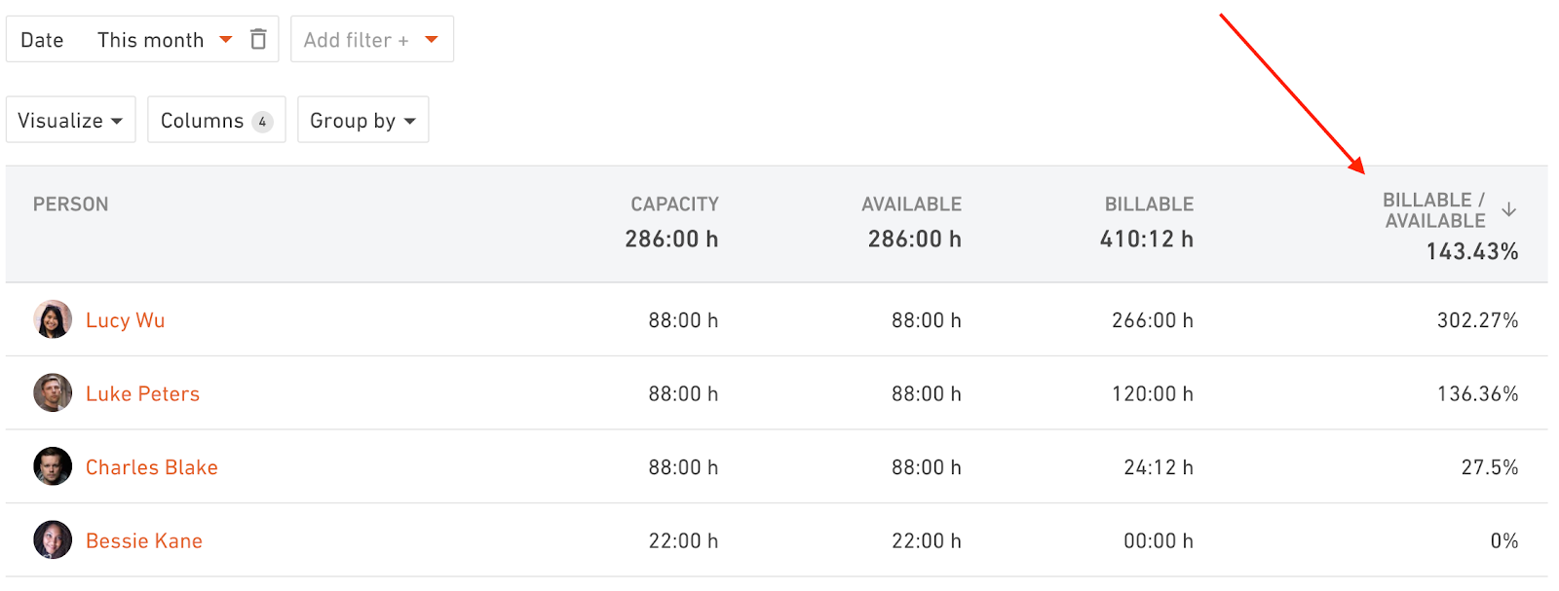Open the Columns selector button
The width and height of the screenshot is (1559, 591).
216,120
